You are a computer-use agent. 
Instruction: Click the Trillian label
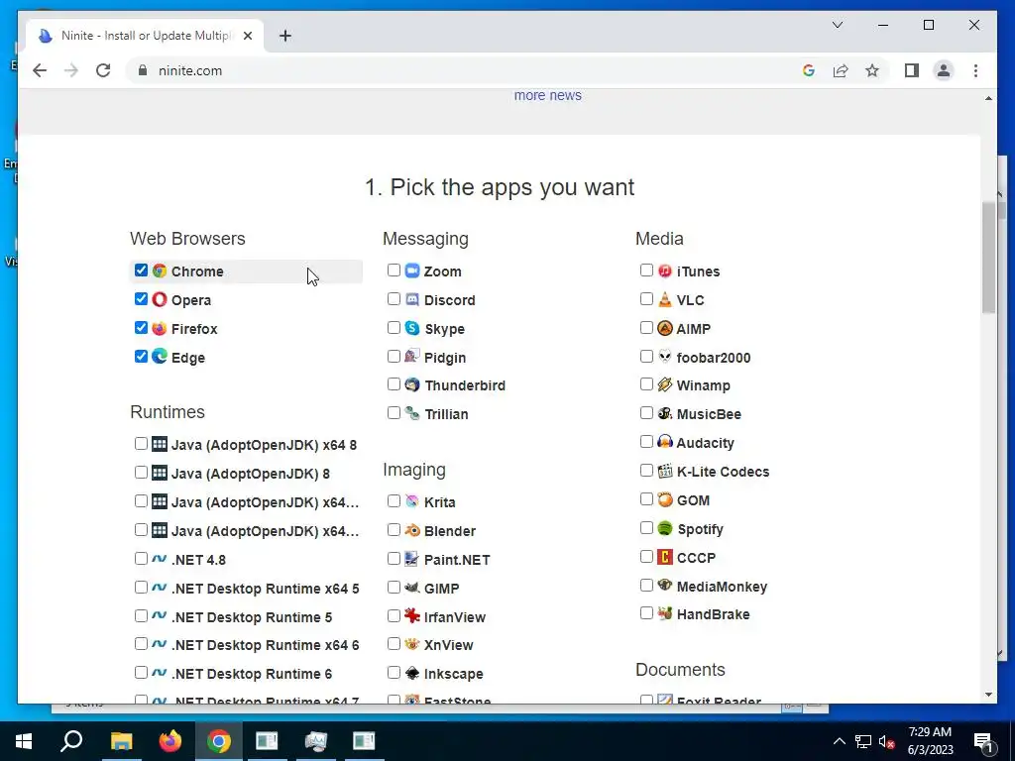pyautogui.click(x=446, y=414)
